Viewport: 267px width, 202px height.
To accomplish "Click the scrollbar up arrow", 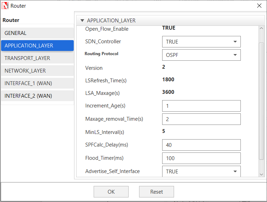I will [x=261, y=28].
